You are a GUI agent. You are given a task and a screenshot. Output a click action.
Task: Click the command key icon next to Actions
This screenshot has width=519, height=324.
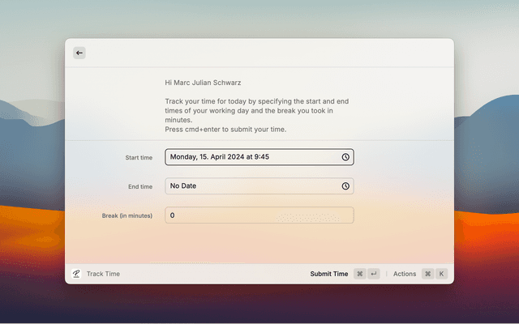pos(427,274)
